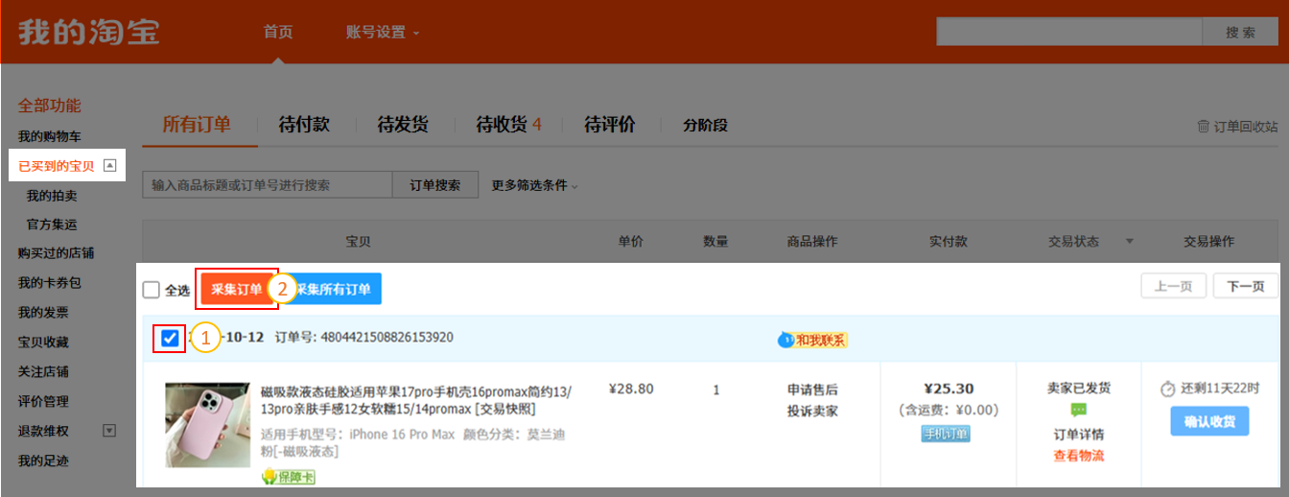This screenshot has width=1289, height=497.
Task: Collapse the 已买到的宝贝 sidebar section
Action: point(110,166)
